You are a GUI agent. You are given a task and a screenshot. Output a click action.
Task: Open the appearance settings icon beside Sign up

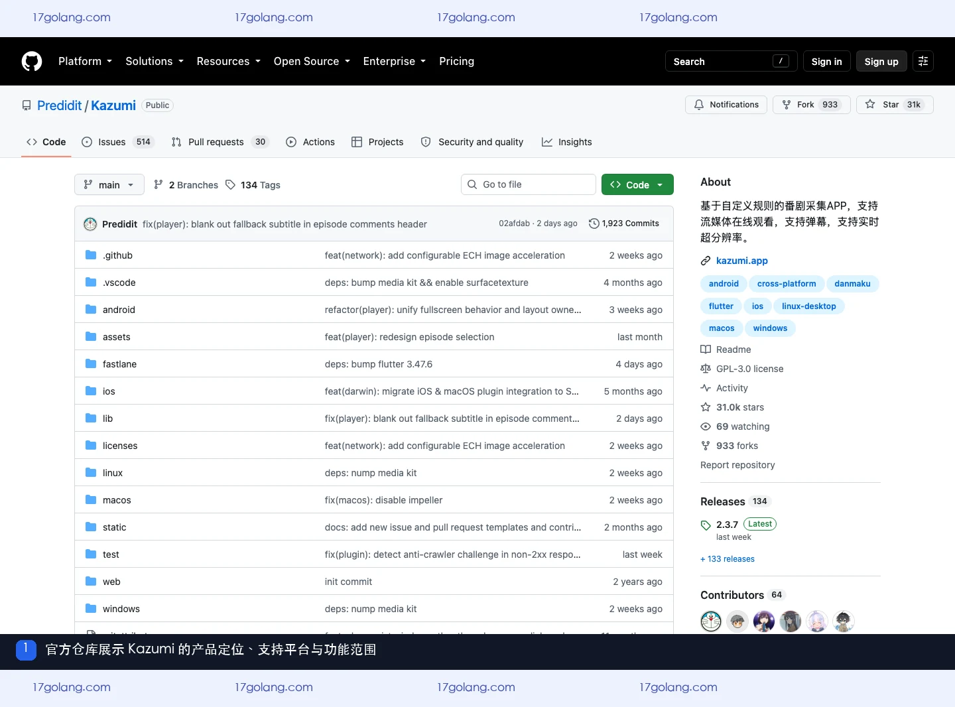click(923, 61)
